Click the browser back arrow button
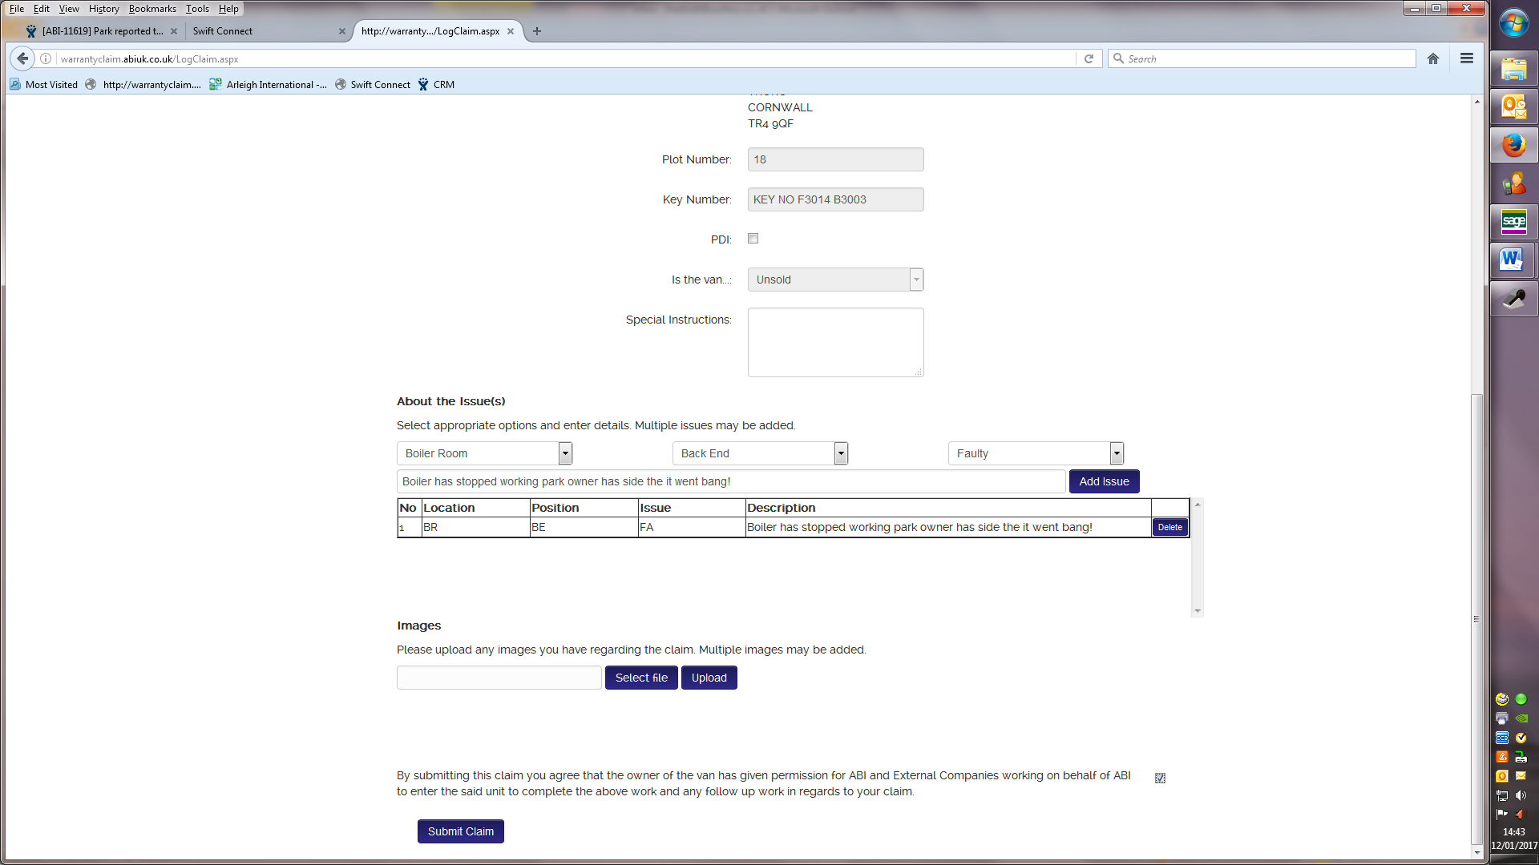Screen dimensions: 1539x865 pos(22,58)
